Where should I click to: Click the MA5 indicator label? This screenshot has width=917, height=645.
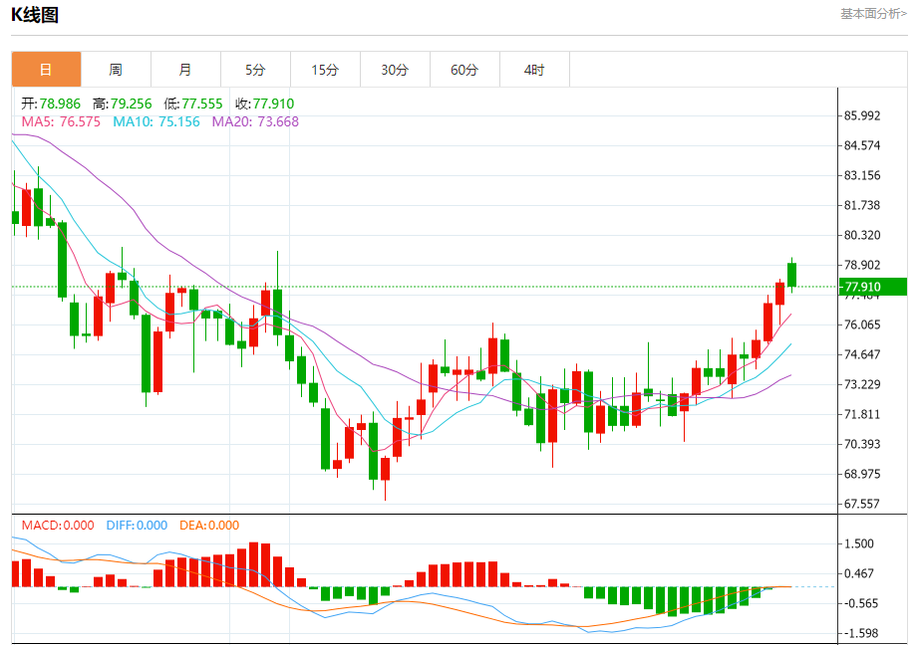click(x=61, y=121)
